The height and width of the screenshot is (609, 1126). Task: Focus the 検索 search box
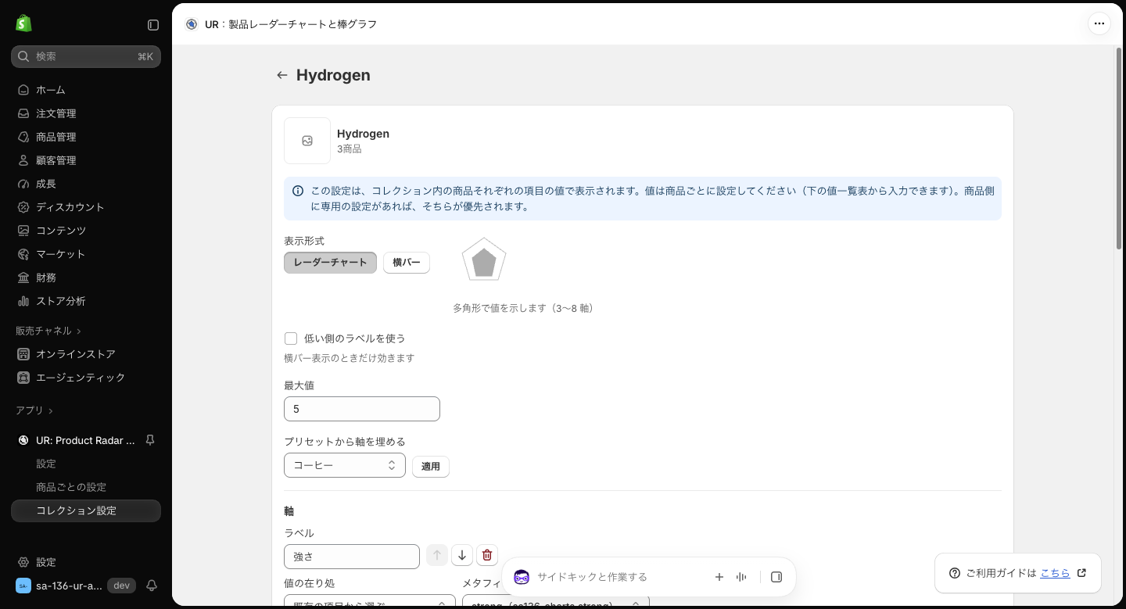tap(86, 56)
